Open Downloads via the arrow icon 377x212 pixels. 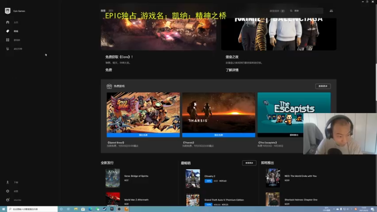click(8, 182)
